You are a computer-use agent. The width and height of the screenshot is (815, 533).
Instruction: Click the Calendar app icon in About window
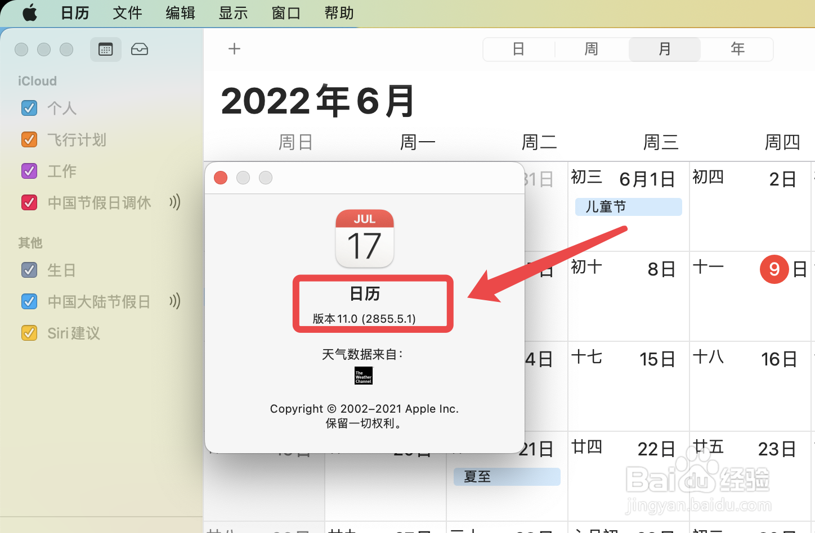click(x=365, y=238)
